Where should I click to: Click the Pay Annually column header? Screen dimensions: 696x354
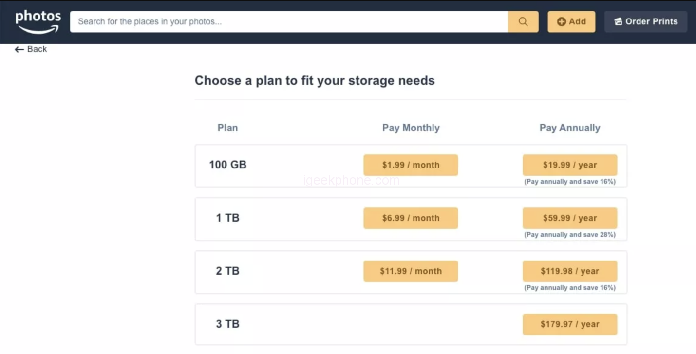pos(570,128)
